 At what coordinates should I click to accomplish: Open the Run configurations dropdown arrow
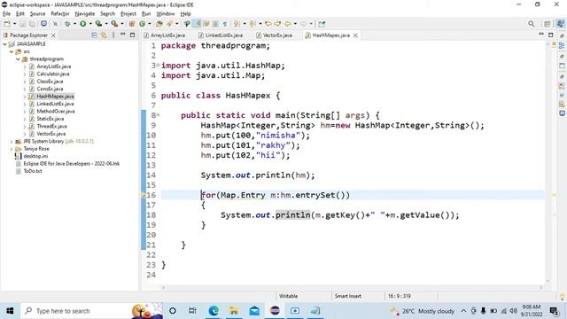tap(90, 24)
